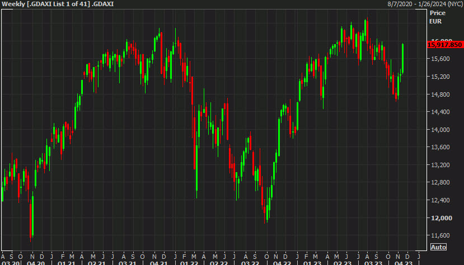The image size is (464, 265).
Task: Click the 12,800 price axis label
Action: pyautogui.click(x=440, y=182)
